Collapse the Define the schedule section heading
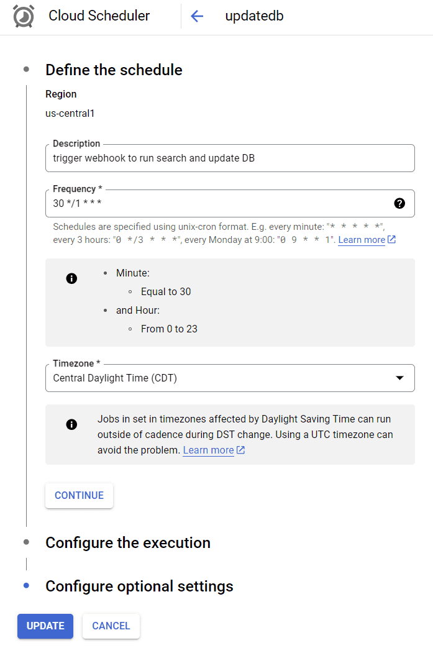Image resolution: width=433 pixels, height=648 pixels. click(x=114, y=70)
